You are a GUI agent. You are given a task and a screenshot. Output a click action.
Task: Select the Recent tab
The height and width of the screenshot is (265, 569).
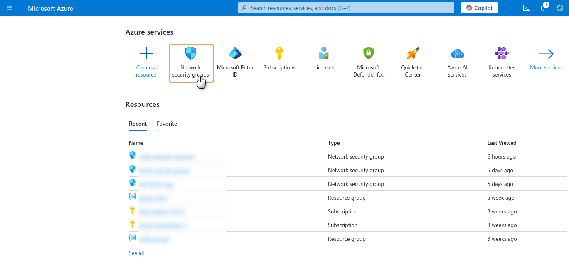pos(138,124)
